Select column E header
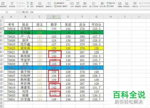This screenshot has width=150, height=108. click(x=68, y=17)
